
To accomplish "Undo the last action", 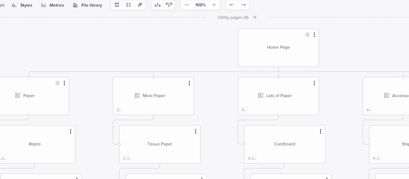I will (x=231, y=5).
